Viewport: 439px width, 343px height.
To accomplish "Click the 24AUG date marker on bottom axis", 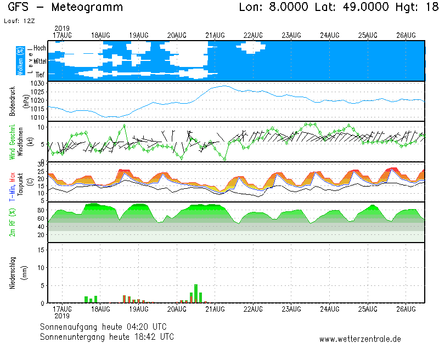I will (x=330, y=310).
